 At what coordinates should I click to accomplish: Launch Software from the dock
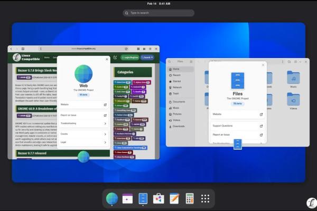coord(158,198)
